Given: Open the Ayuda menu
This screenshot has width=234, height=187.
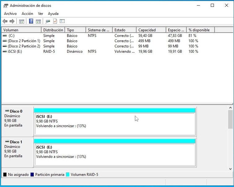Looking at the screenshot, I should [x=53, y=14].
